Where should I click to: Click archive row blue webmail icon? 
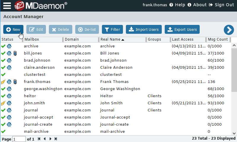pyautogui.click(x=9, y=46)
